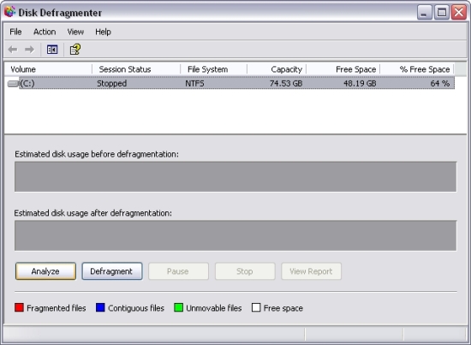Open the Help menu
This screenshot has height=345, width=471.
click(103, 32)
